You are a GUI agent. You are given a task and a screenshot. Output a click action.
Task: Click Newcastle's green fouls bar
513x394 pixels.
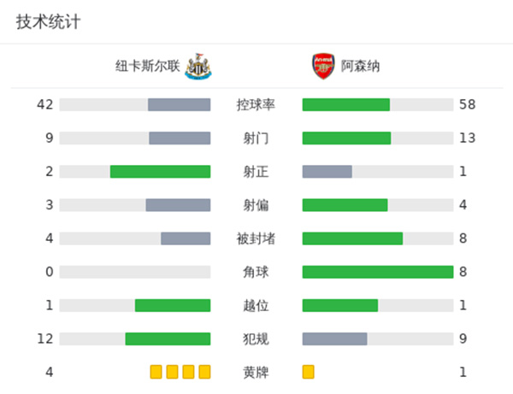[168, 338]
